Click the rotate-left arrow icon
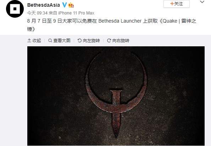Viewport: 211px width, 146px height. tap(79, 40)
